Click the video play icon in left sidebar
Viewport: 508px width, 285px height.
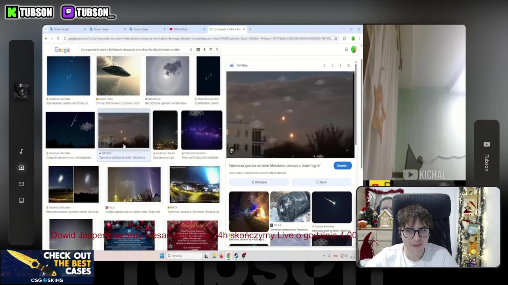[x=21, y=168]
